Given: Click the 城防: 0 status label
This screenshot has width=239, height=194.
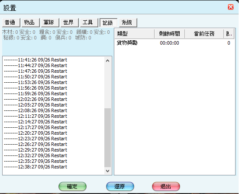Looking at the screenshot, I should pos(83,38).
